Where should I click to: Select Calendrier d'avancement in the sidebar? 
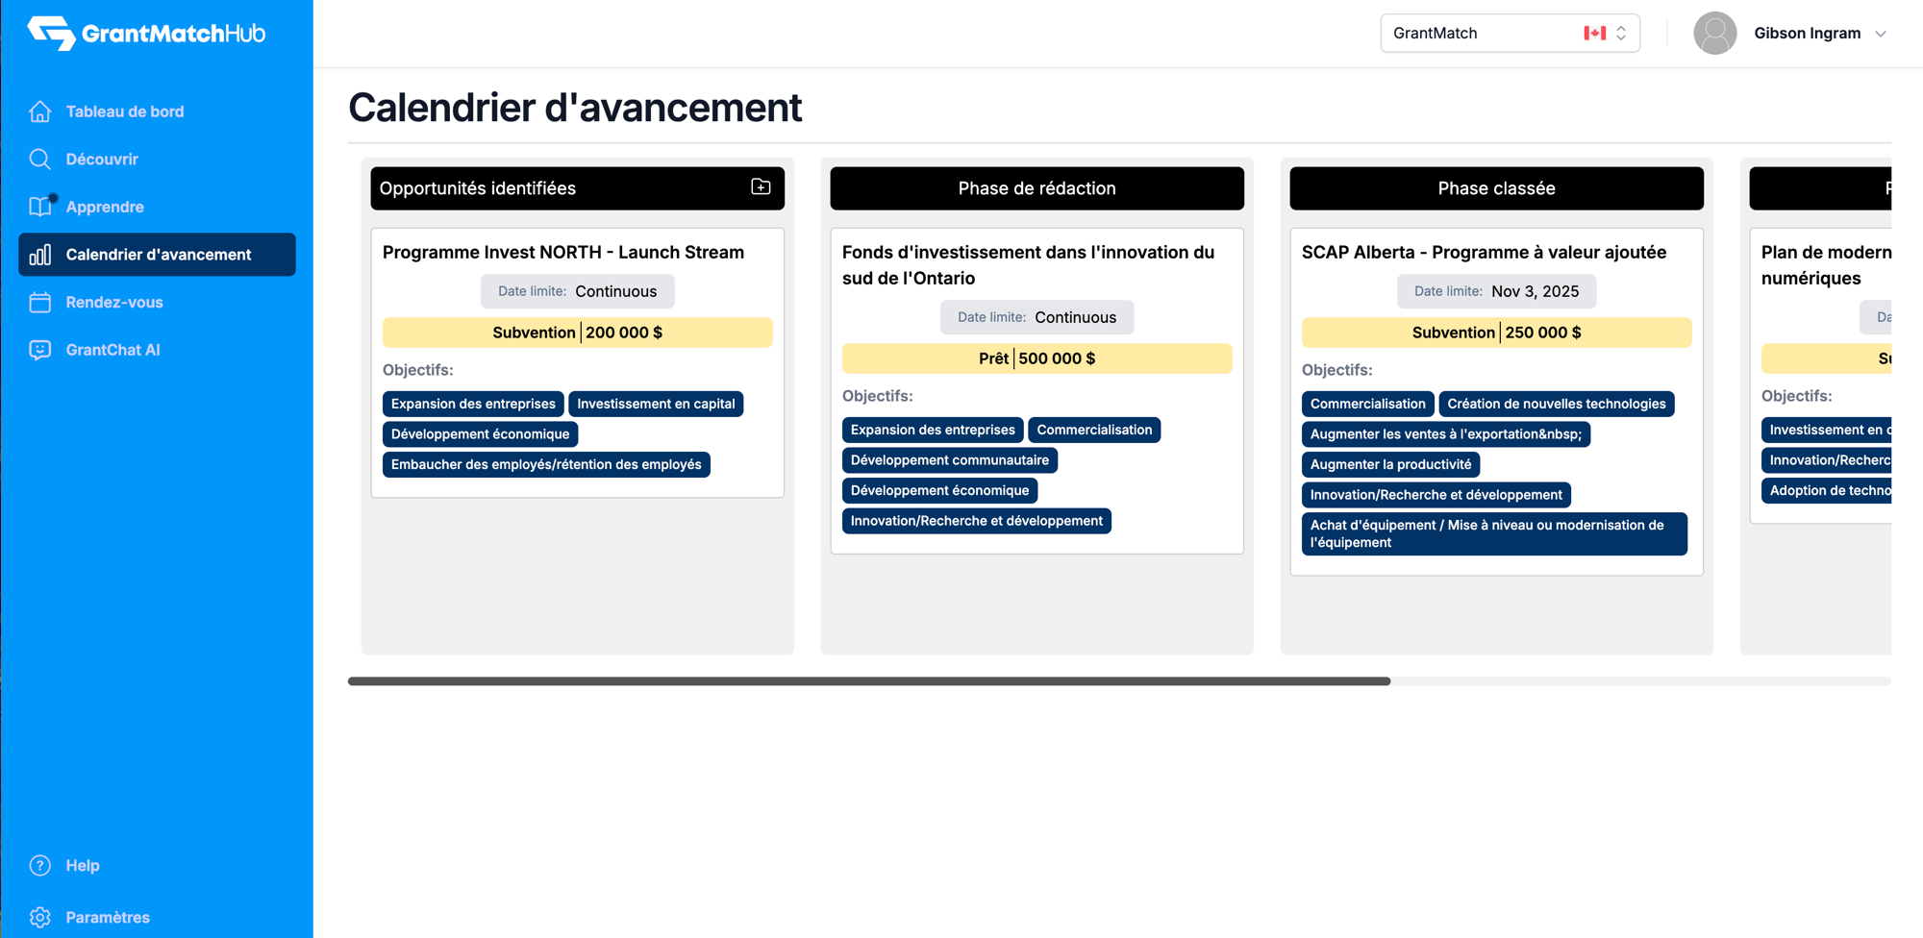[158, 255]
